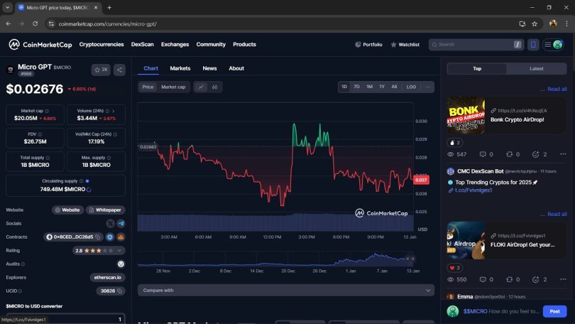Select the Chart tab
Image resolution: width=575 pixels, height=324 pixels.
[150, 68]
